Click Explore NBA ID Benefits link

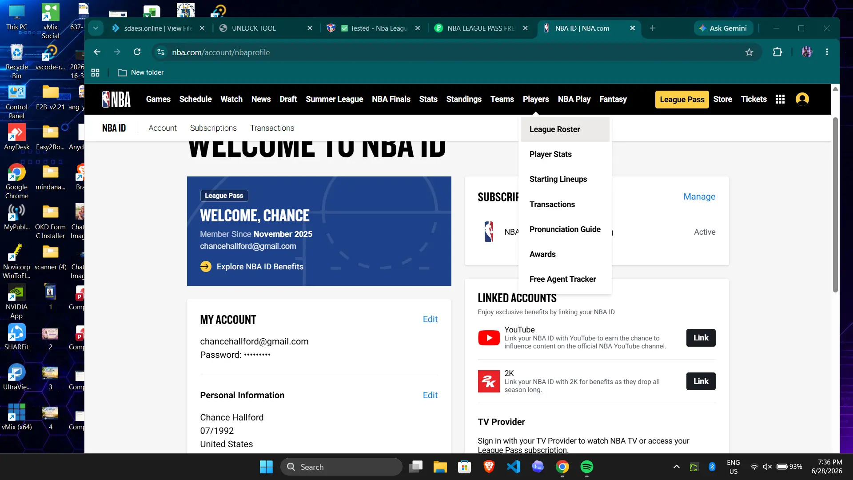click(260, 267)
